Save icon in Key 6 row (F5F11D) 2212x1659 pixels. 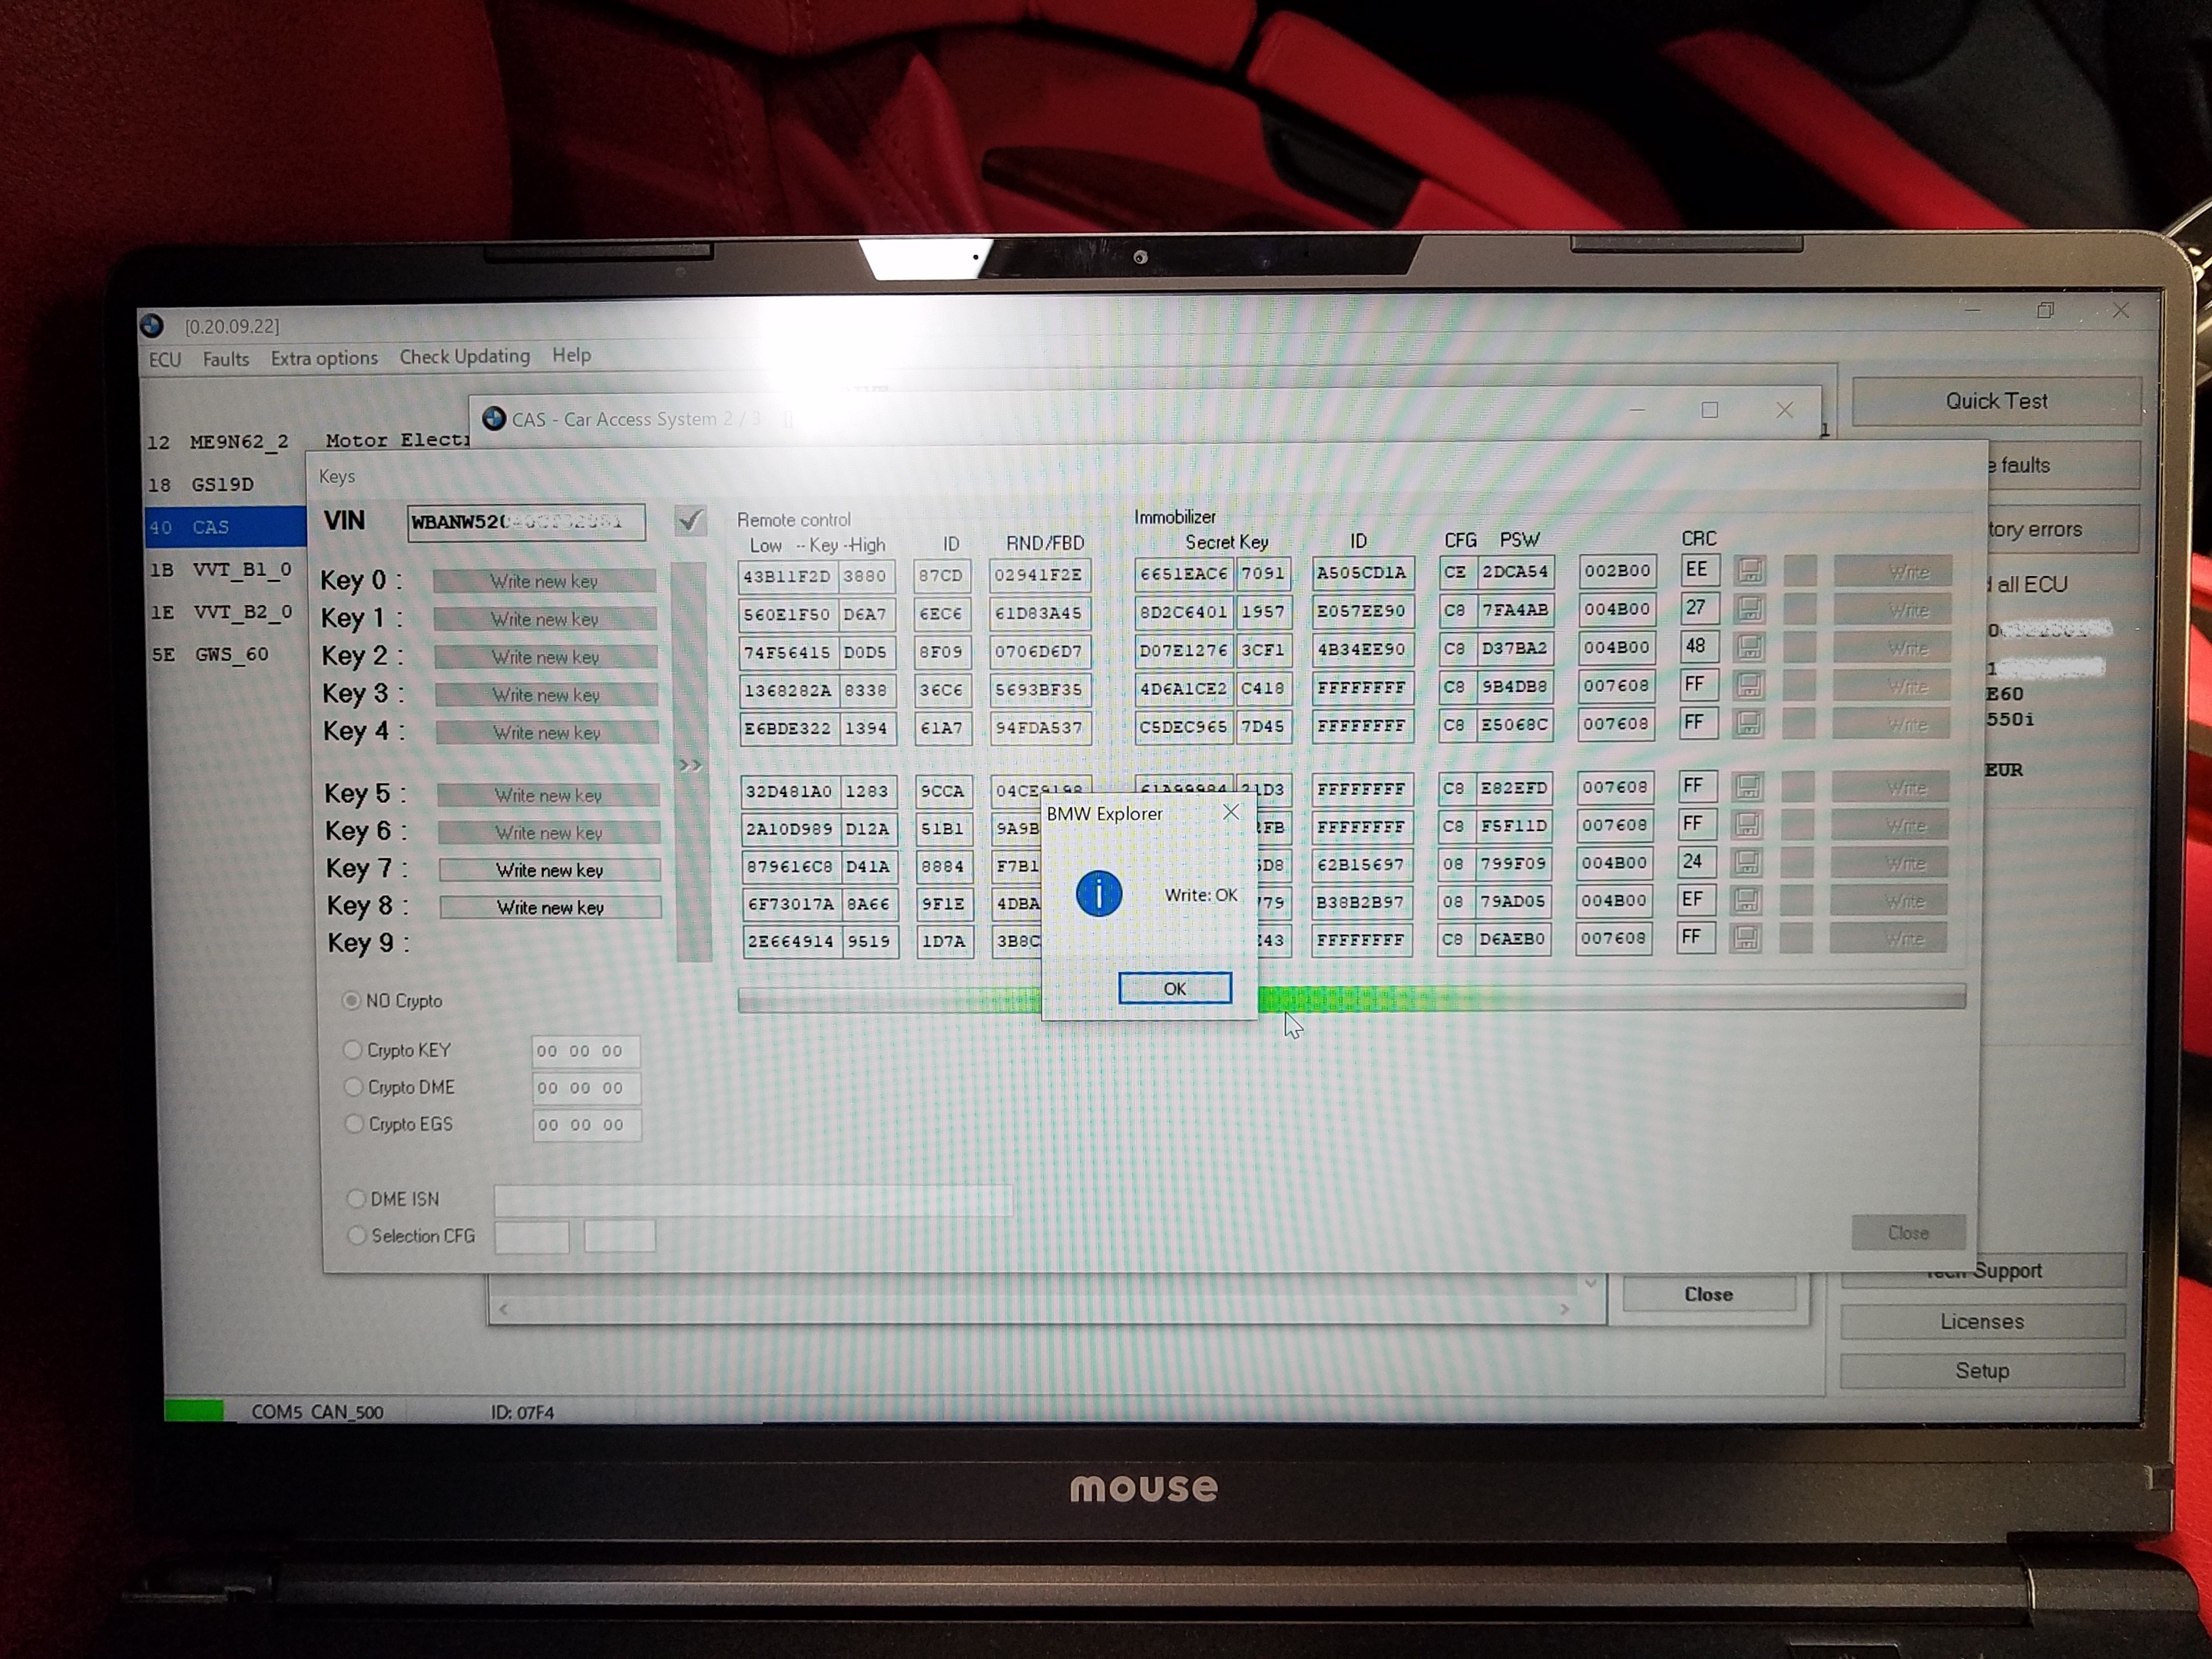[x=1748, y=825]
